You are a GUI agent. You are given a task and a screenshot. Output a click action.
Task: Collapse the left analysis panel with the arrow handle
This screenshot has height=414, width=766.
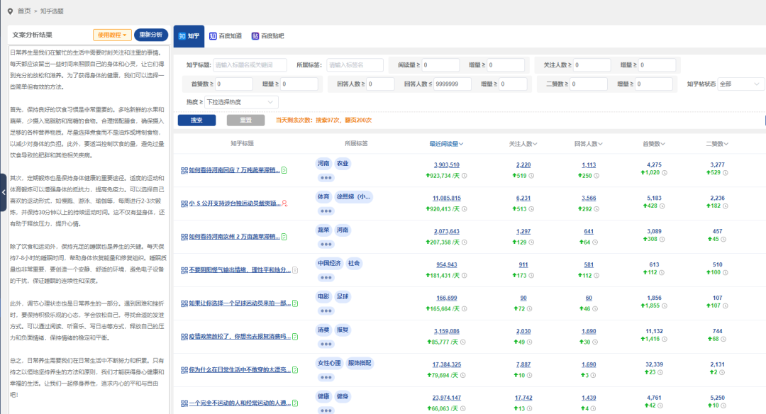[x=4, y=192]
